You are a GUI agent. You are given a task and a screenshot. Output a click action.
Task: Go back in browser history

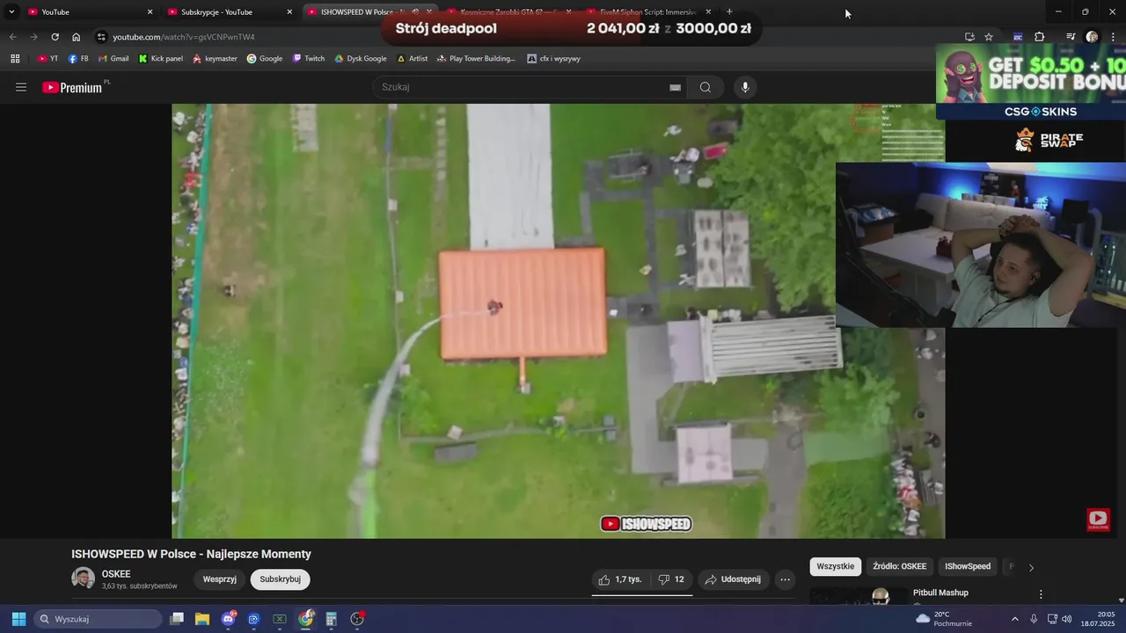click(x=12, y=37)
